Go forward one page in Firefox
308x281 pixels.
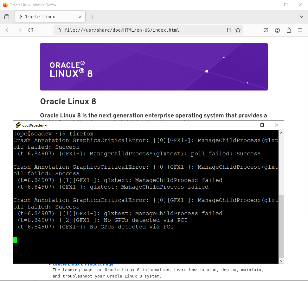pos(19,30)
